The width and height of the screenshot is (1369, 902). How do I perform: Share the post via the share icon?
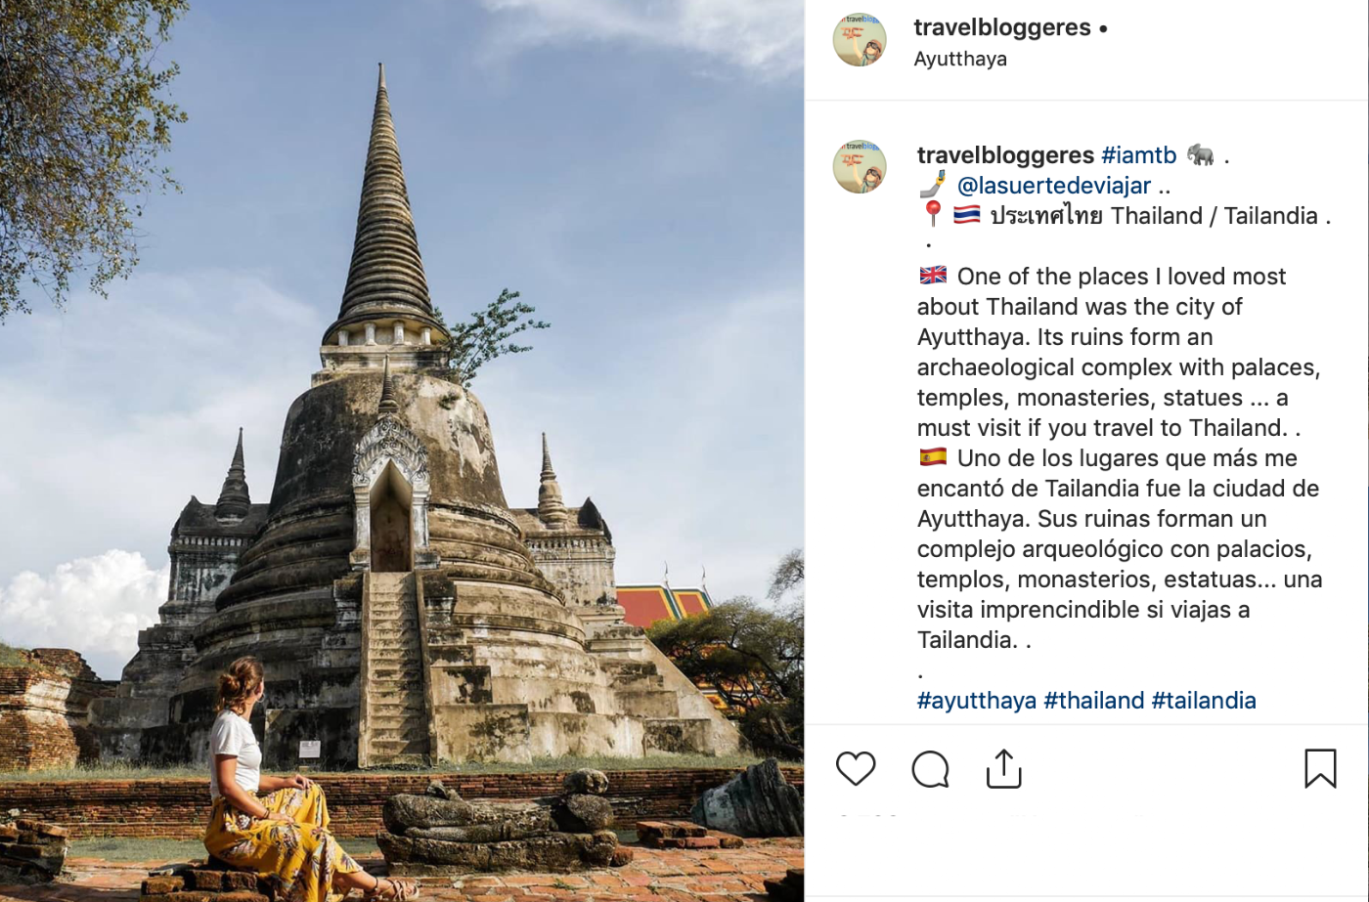click(x=1003, y=769)
